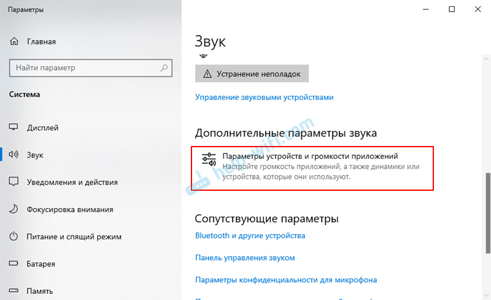Open Питание и спящий режим settings
This screenshot has width=491, height=300.
point(74,237)
